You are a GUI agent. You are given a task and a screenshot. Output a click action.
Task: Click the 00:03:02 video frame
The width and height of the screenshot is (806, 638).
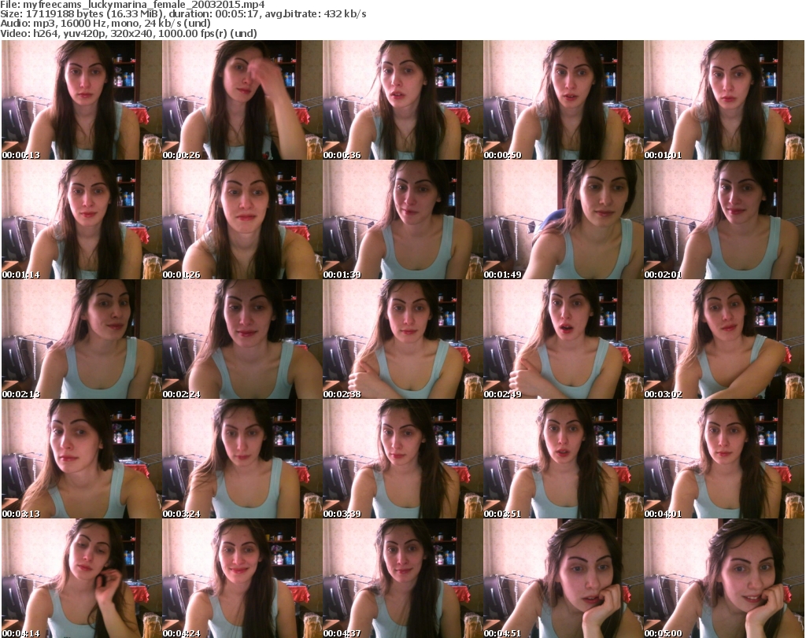[x=724, y=339]
